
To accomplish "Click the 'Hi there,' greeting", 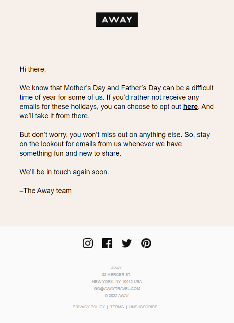I will pyautogui.click(x=33, y=69).
